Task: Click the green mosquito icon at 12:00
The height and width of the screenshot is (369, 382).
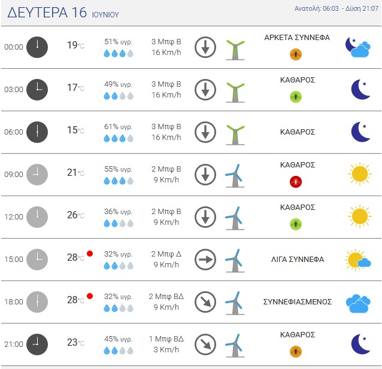Action: pos(296,224)
